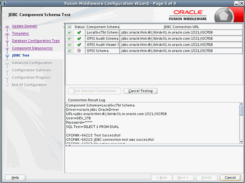245x183 pixels.
Task: Click Cancel Testing button
Action: point(141,91)
